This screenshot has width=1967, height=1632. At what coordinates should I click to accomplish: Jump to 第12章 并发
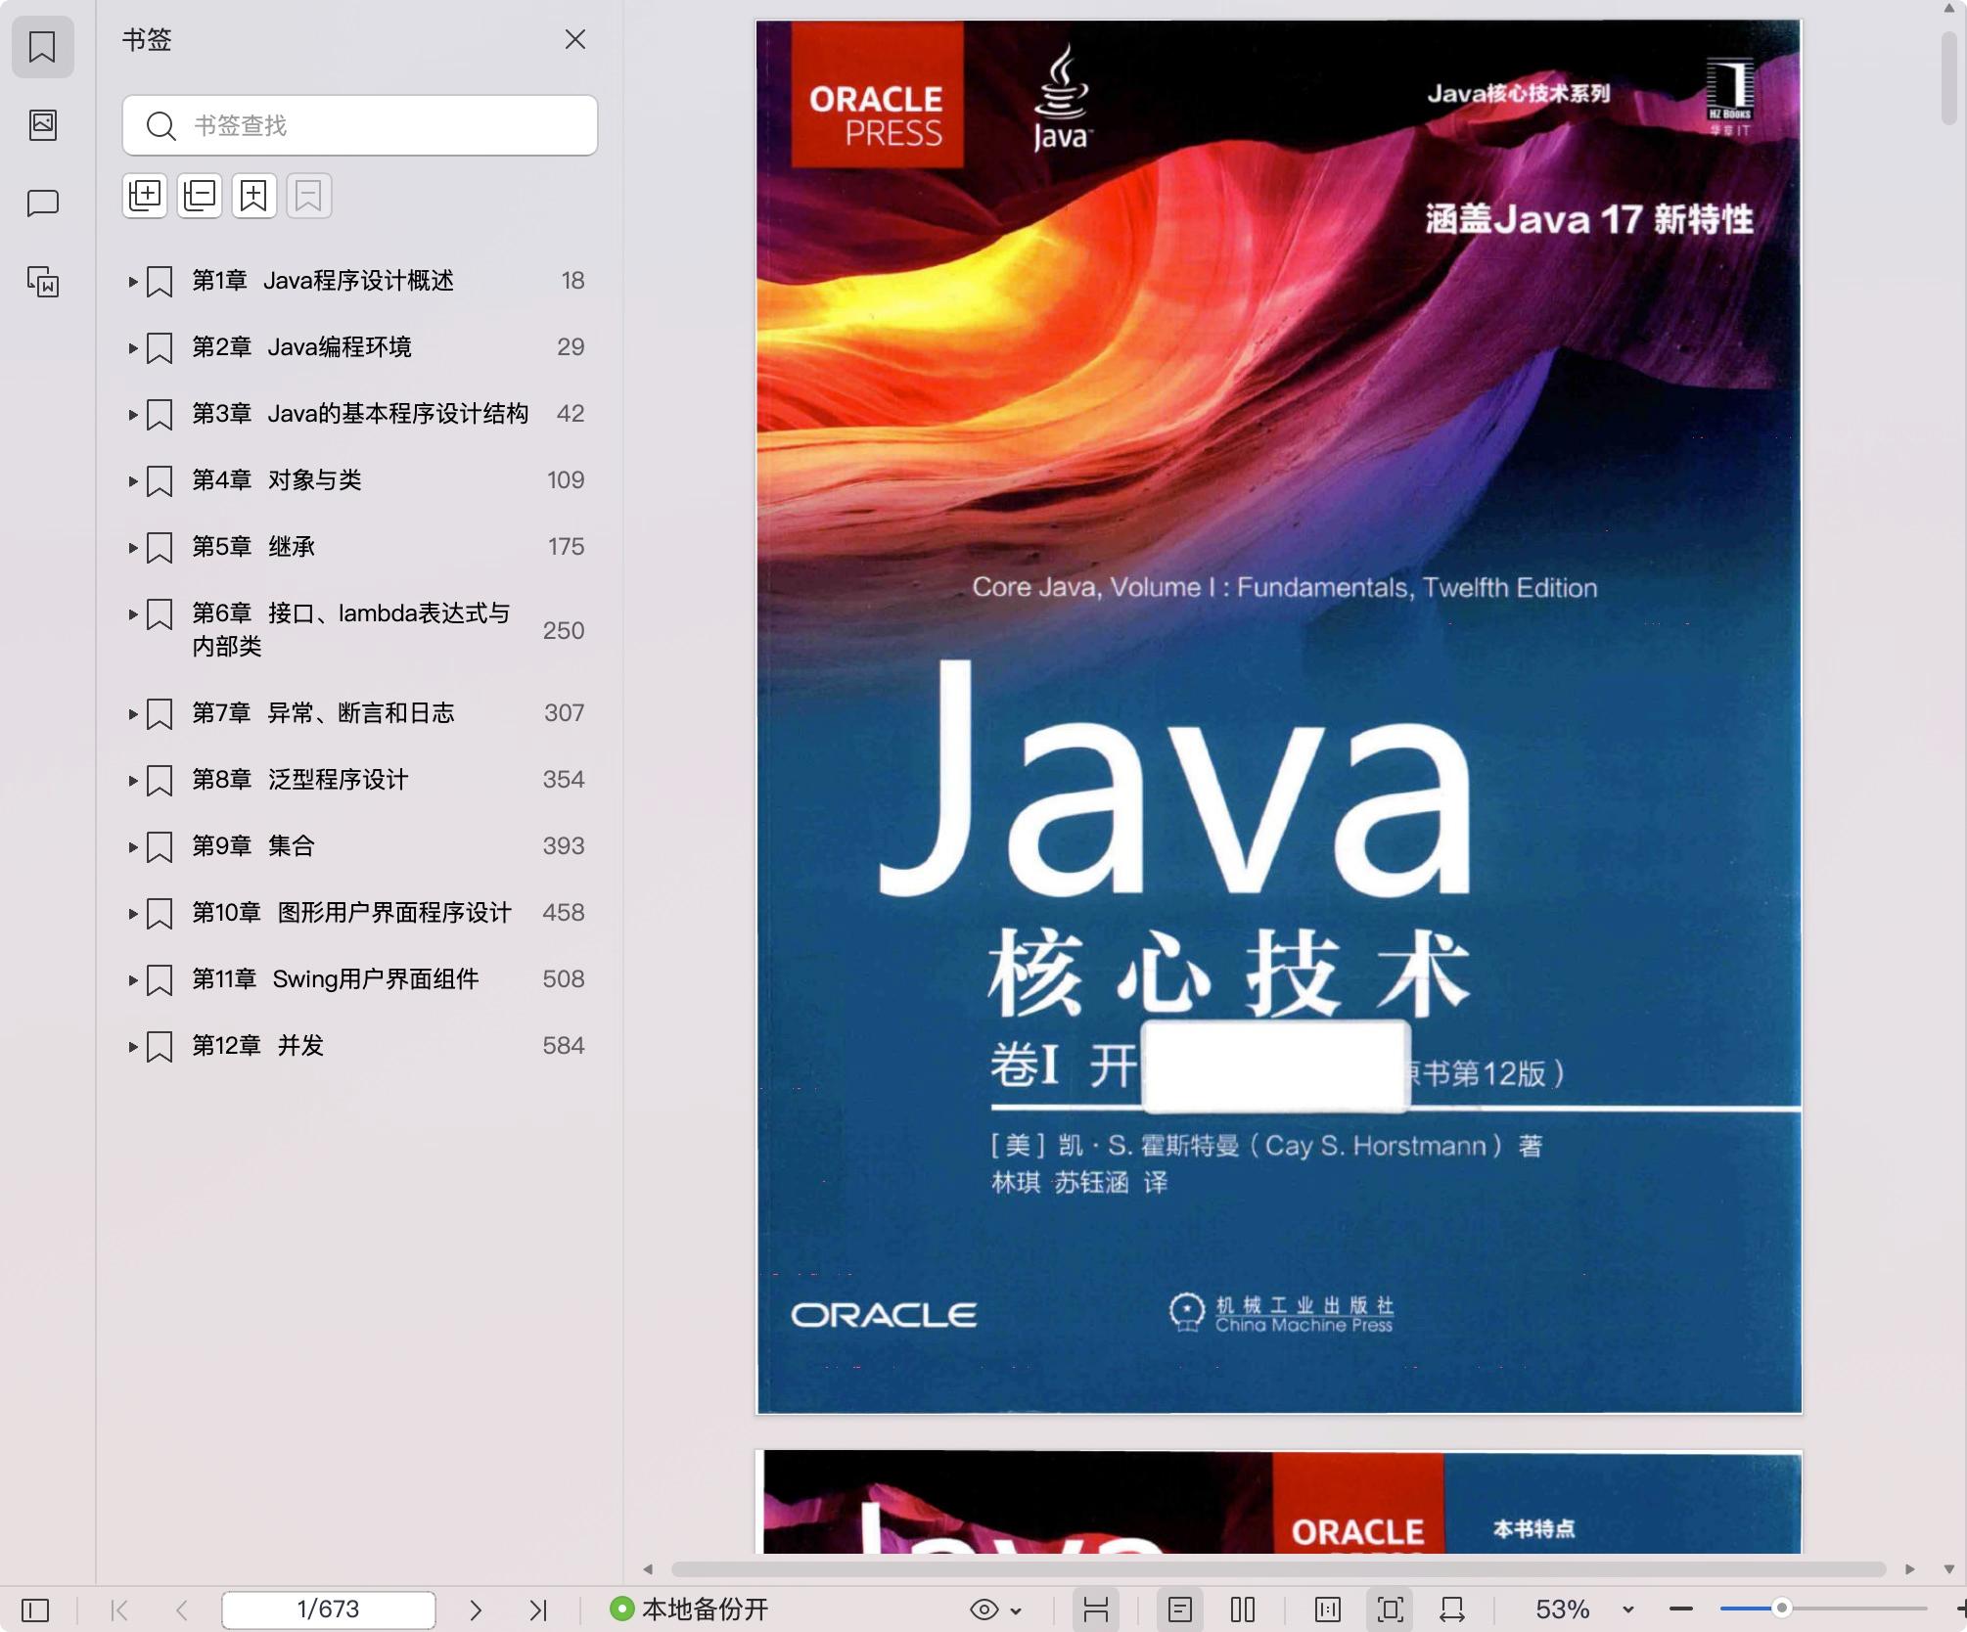point(257,1046)
